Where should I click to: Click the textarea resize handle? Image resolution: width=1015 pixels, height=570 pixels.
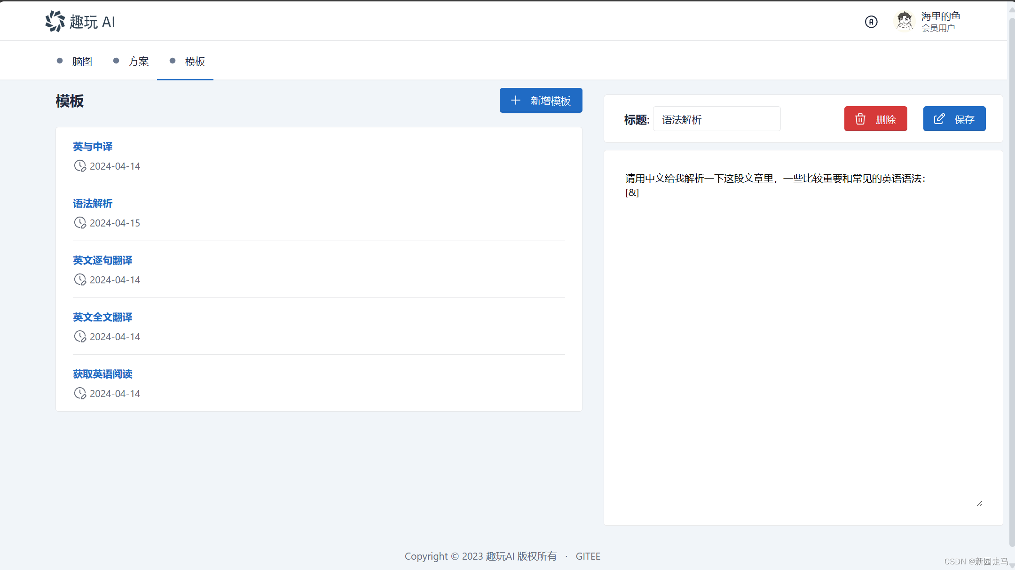point(979,503)
